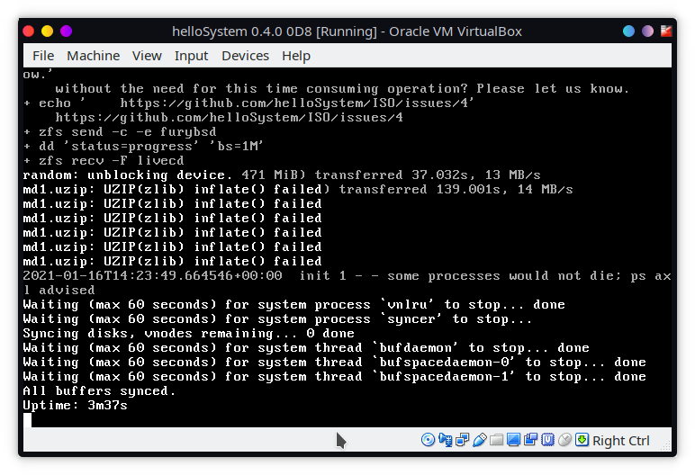Viewport: 695px width, 475px height.
Task: Click the 'syncer' process waiting line
Action: tap(278, 319)
